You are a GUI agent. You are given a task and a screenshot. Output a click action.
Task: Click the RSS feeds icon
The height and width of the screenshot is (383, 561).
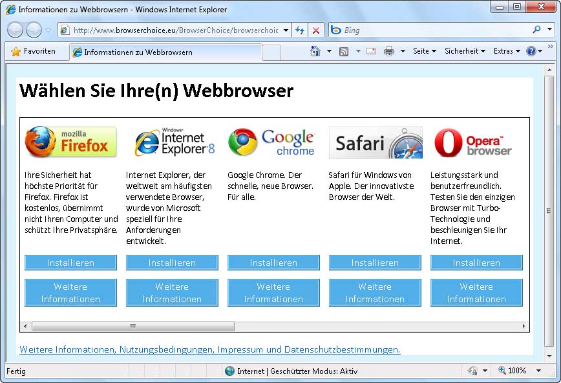coord(344,51)
